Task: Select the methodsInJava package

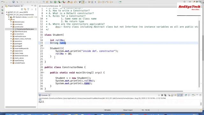Action: coord(20,36)
